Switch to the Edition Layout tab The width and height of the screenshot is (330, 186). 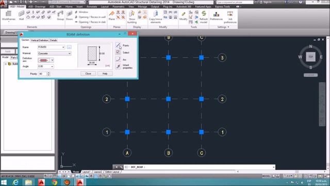(x=112, y=172)
